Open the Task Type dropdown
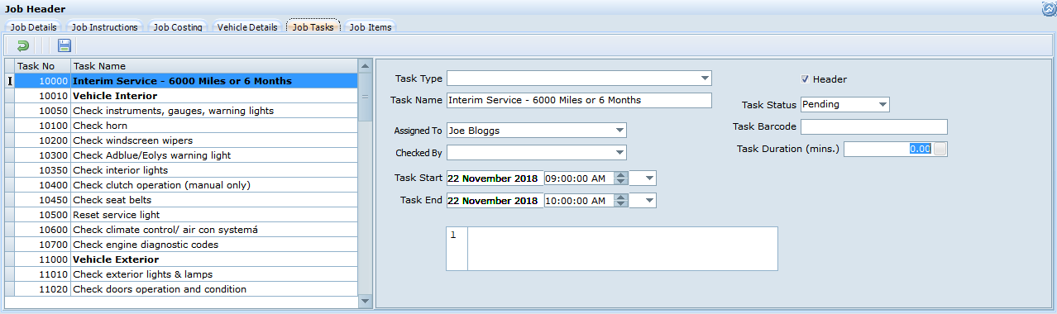 704,78
